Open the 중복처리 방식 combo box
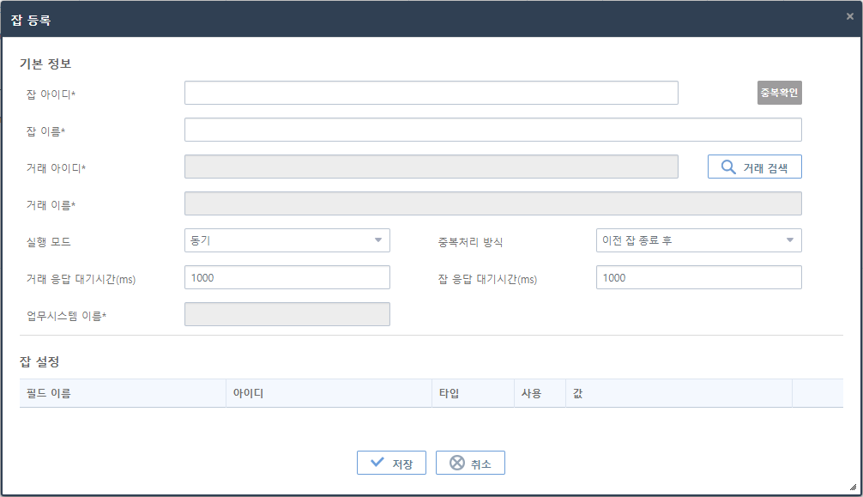Screen dimensions: 863x497 click(699, 240)
